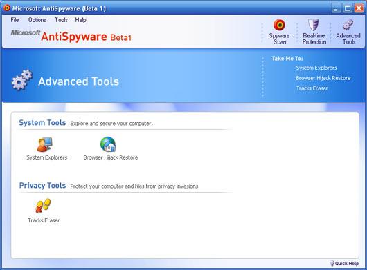Click the AntiSpyware title bar app icon

[x=7, y=8]
